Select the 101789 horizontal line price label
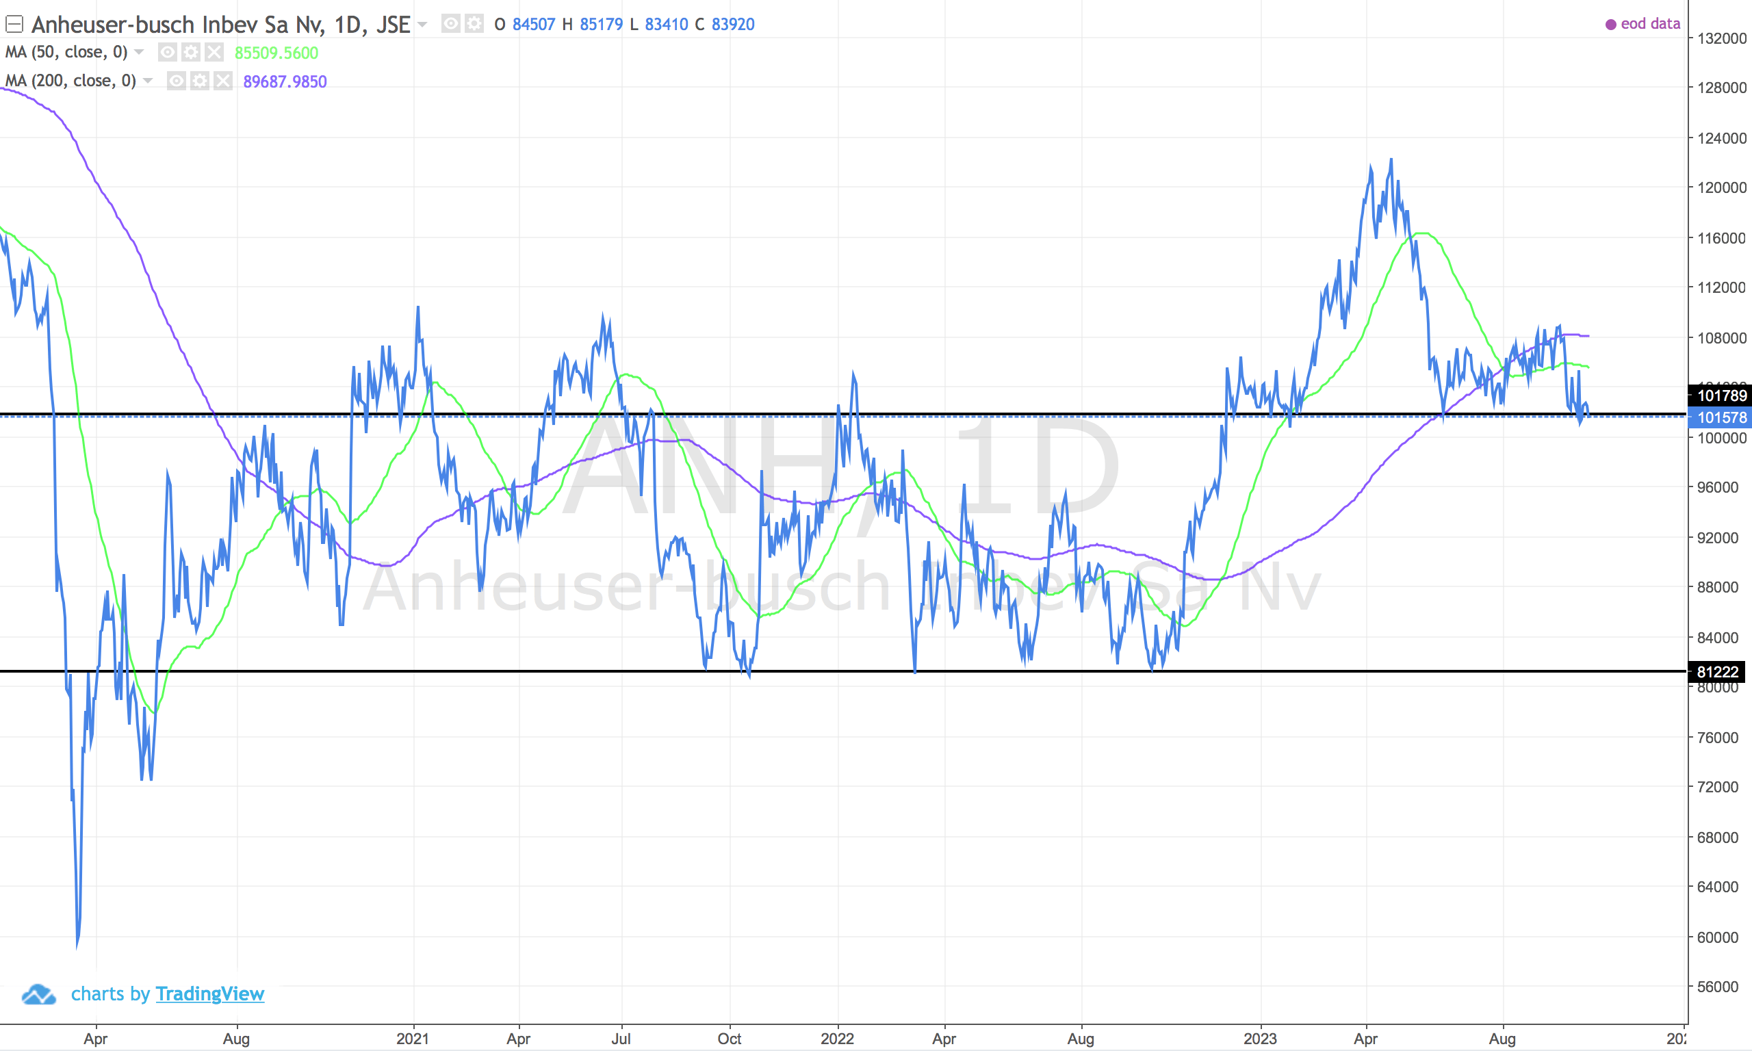 click(1719, 395)
